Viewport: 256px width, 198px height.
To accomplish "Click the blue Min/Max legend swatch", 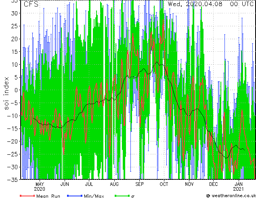I will [75, 196].
